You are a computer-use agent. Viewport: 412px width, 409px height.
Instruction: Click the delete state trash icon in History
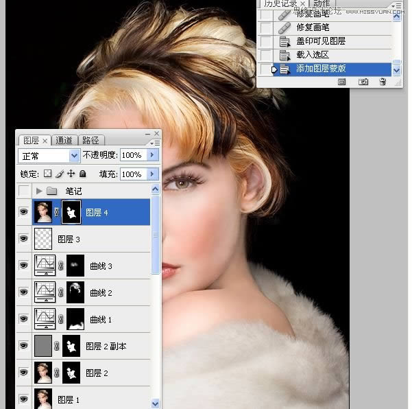(383, 82)
